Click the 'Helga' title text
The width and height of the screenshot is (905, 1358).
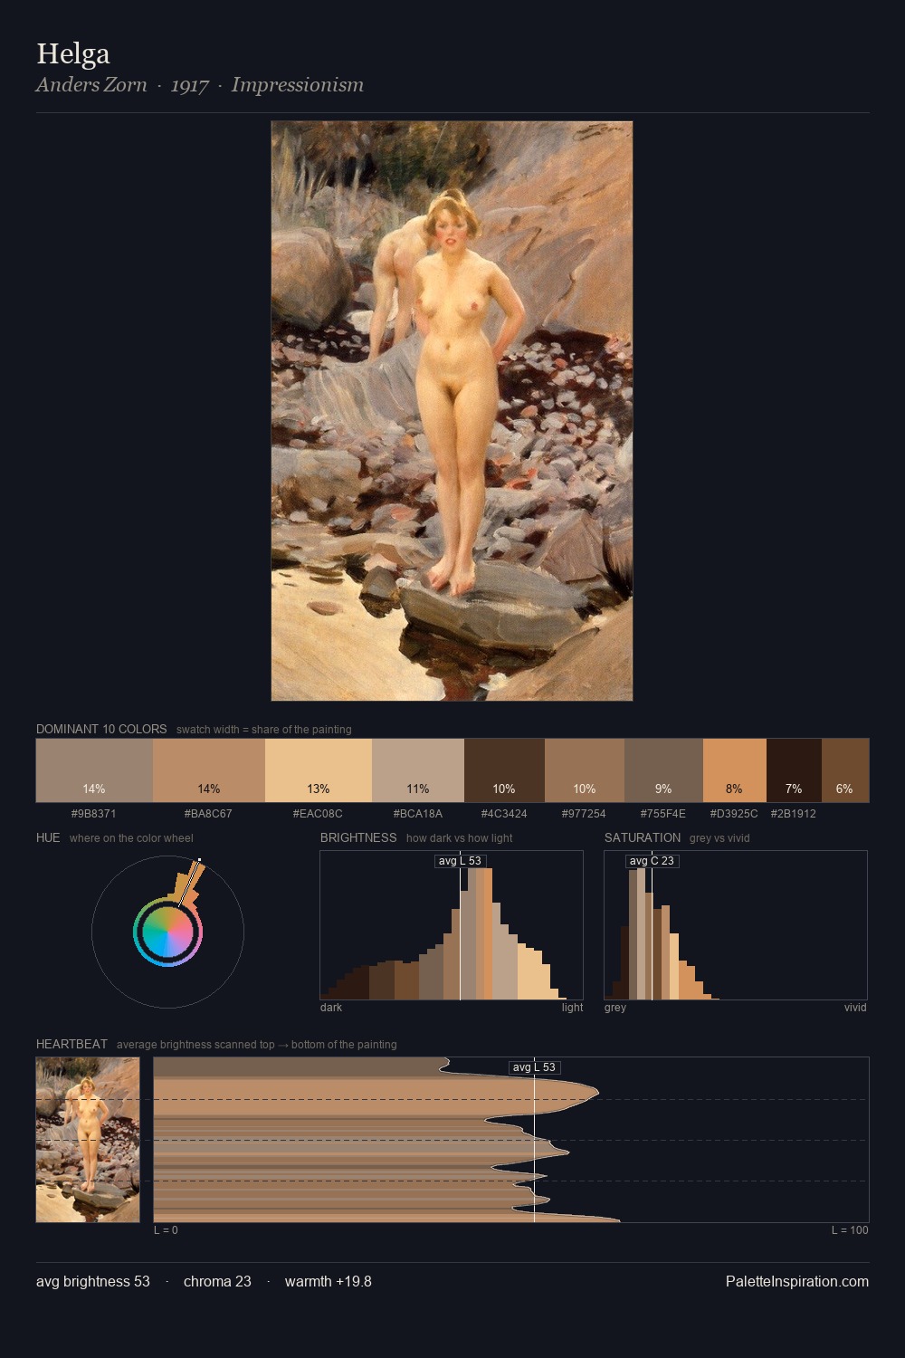(73, 53)
